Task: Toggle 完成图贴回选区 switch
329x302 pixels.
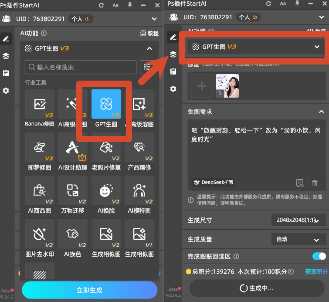Action: click(x=319, y=256)
